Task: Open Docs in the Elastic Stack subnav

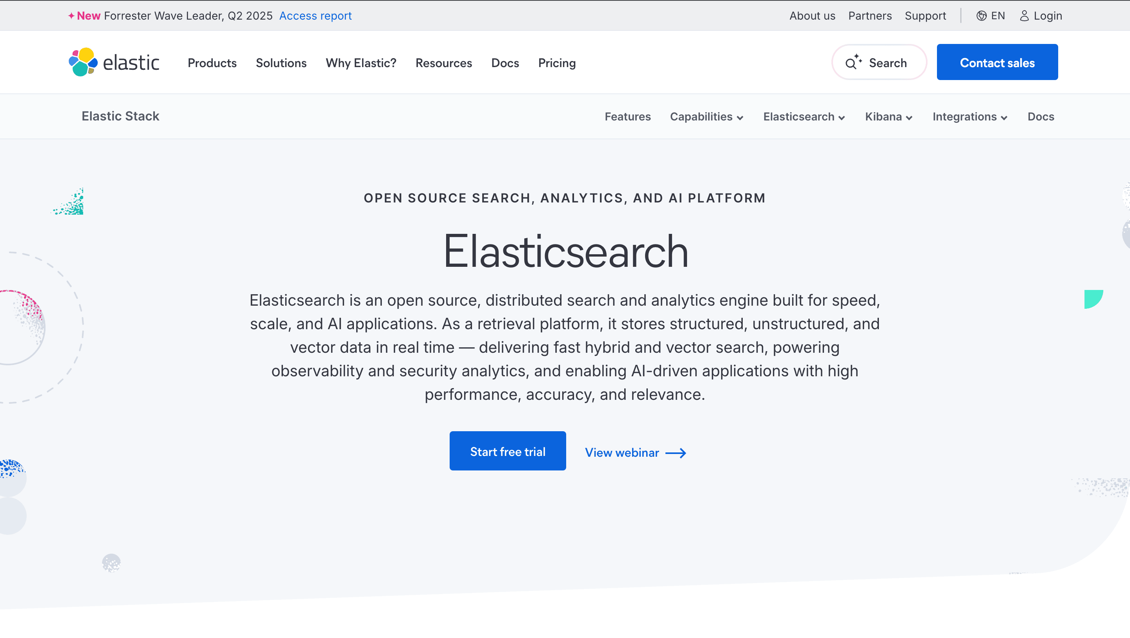Action: [x=1041, y=117]
